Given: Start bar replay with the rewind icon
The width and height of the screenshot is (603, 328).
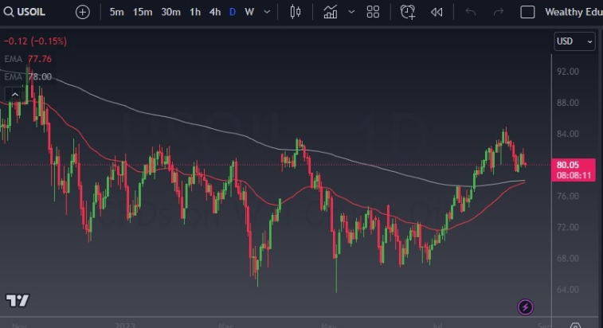Looking at the screenshot, I should point(437,12).
